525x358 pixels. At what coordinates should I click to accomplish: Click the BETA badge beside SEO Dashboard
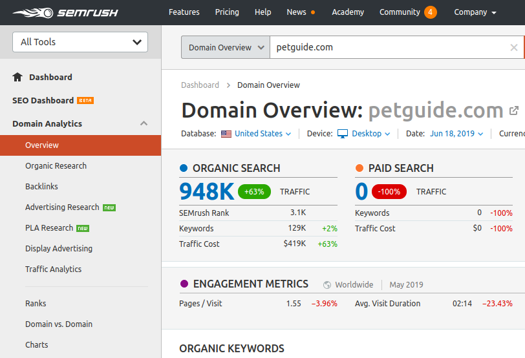pyautogui.click(x=85, y=100)
